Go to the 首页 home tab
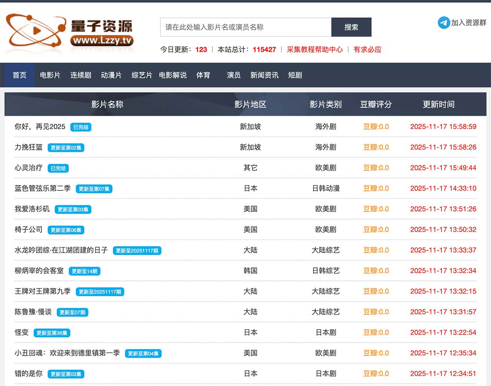 click(x=20, y=75)
